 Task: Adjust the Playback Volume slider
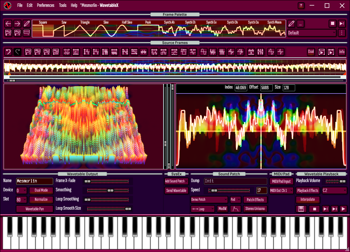[336, 181]
